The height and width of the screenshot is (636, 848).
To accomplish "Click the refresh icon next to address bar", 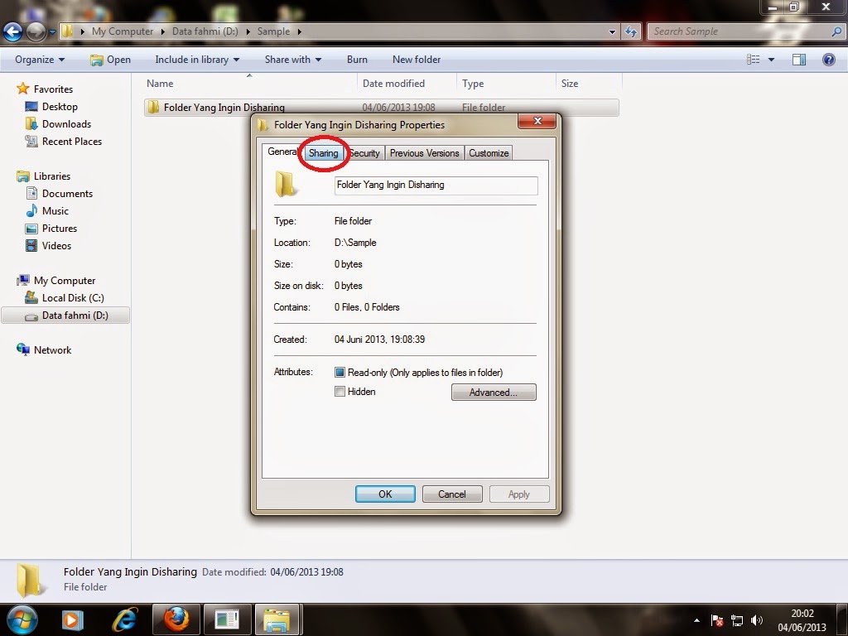I will coord(632,31).
